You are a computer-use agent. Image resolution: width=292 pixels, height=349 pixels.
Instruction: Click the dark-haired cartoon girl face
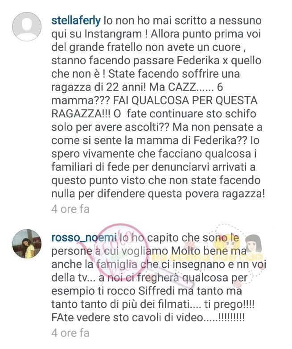(x=254, y=243)
